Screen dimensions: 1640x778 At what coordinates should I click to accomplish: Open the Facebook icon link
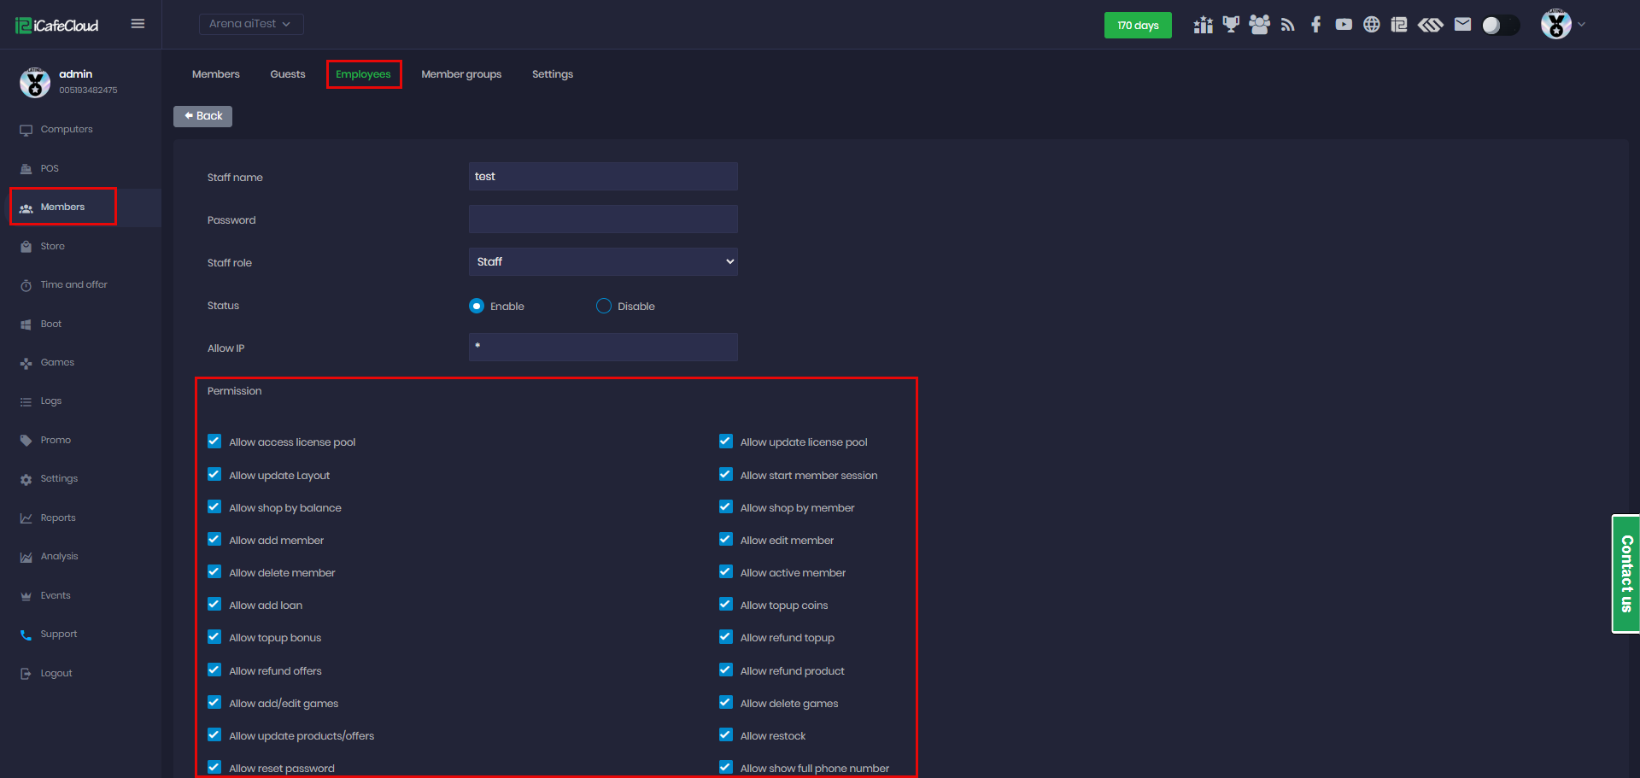click(x=1315, y=25)
